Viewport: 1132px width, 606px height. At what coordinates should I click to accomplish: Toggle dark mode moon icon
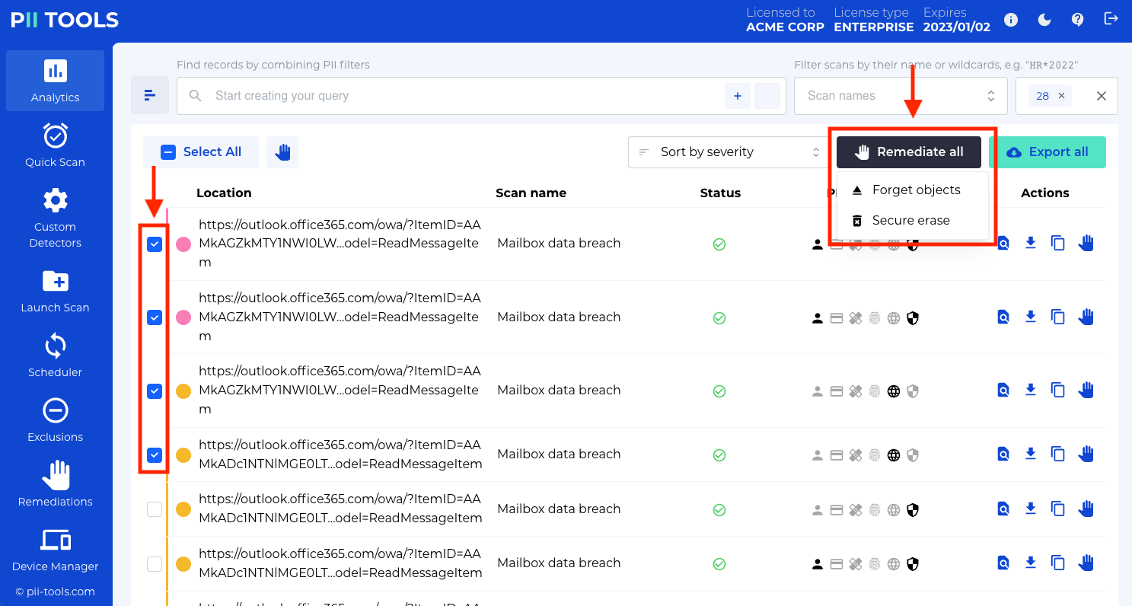(1044, 20)
